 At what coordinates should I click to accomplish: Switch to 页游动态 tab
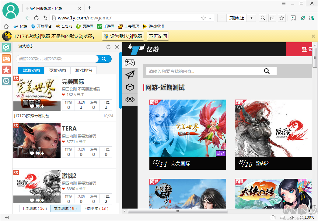click(x=58, y=70)
